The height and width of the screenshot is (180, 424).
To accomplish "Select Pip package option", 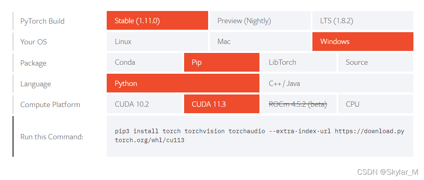I will pos(222,62).
